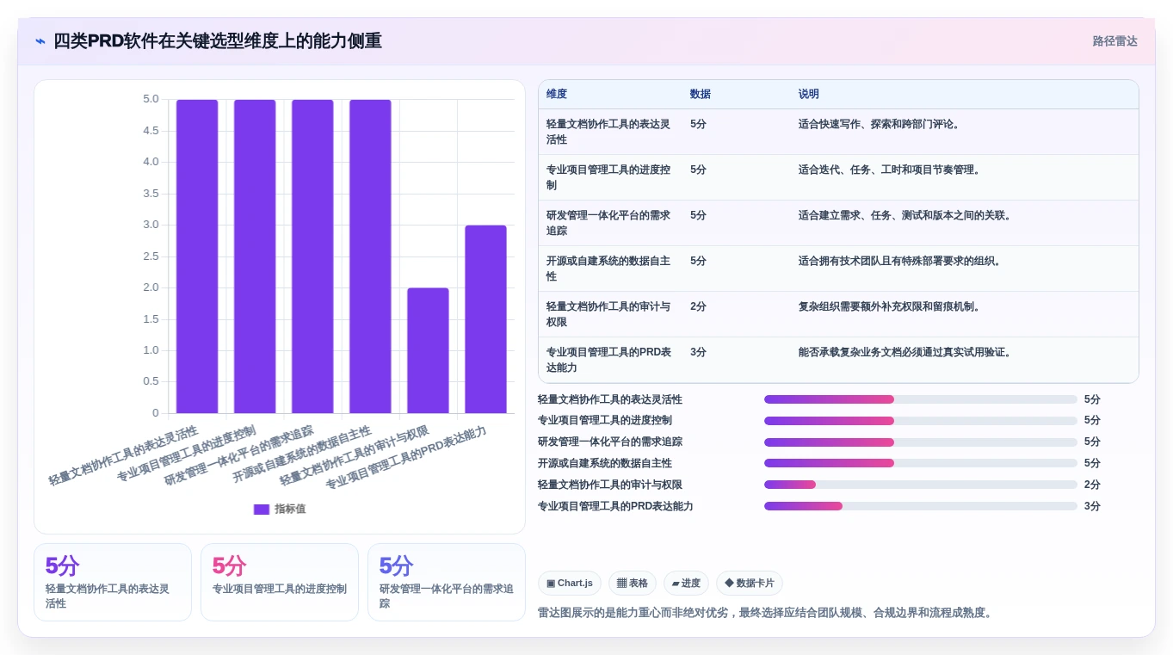Image resolution: width=1173 pixels, height=655 pixels.
Task: Click the y-axis label 2.5
Action: click(151, 256)
